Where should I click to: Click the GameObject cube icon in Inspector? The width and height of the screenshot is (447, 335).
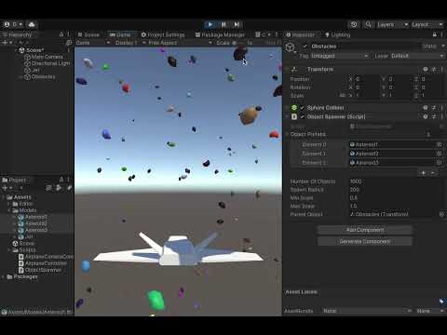pyautogui.click(x=291, y=47)
